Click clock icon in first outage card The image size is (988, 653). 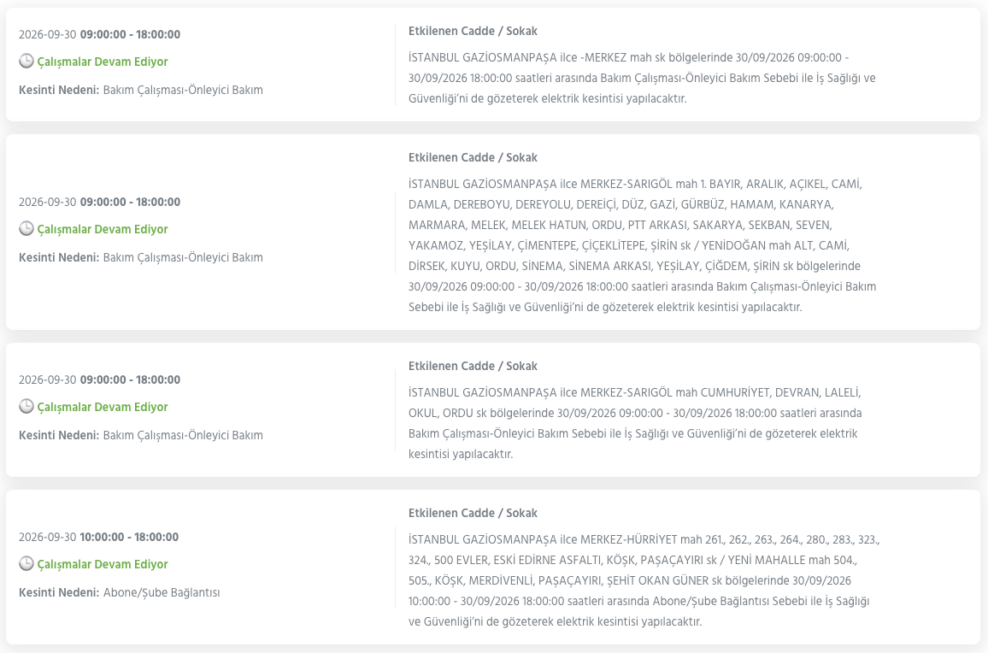tap(26, 62)
